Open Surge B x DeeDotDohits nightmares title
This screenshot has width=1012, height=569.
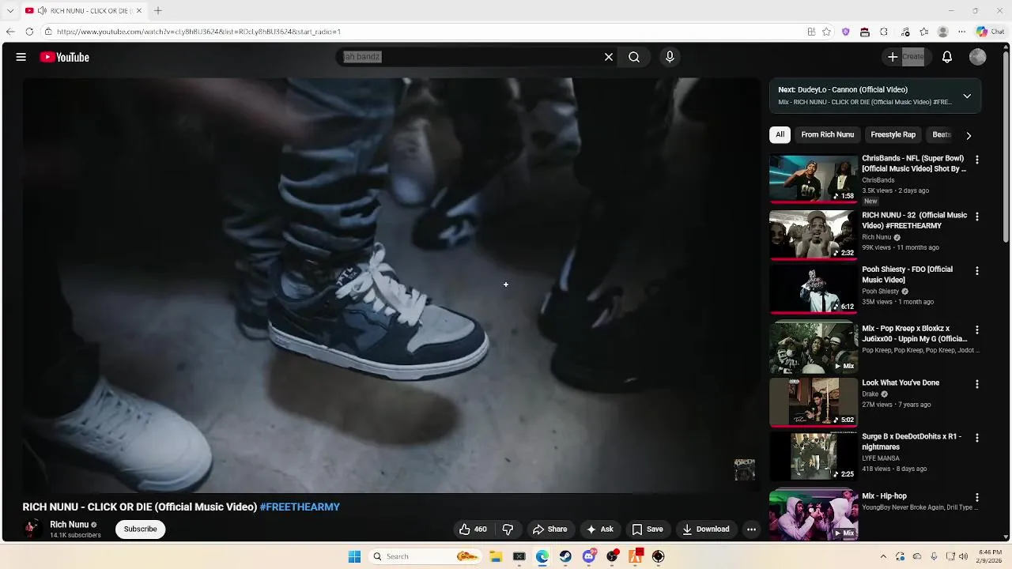912,441
